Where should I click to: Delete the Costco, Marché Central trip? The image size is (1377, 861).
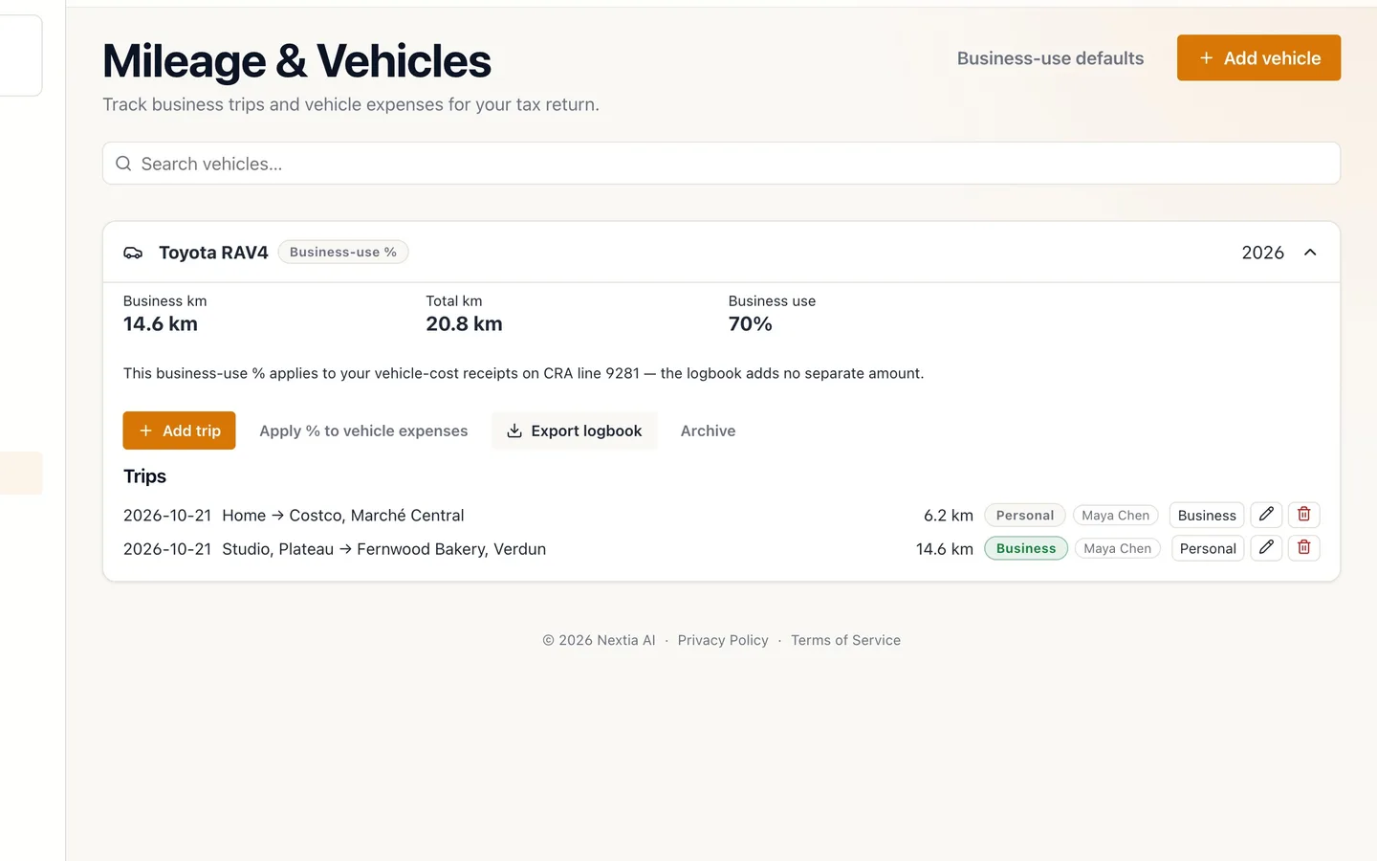pyautogui.click(x=1304, y=515)
